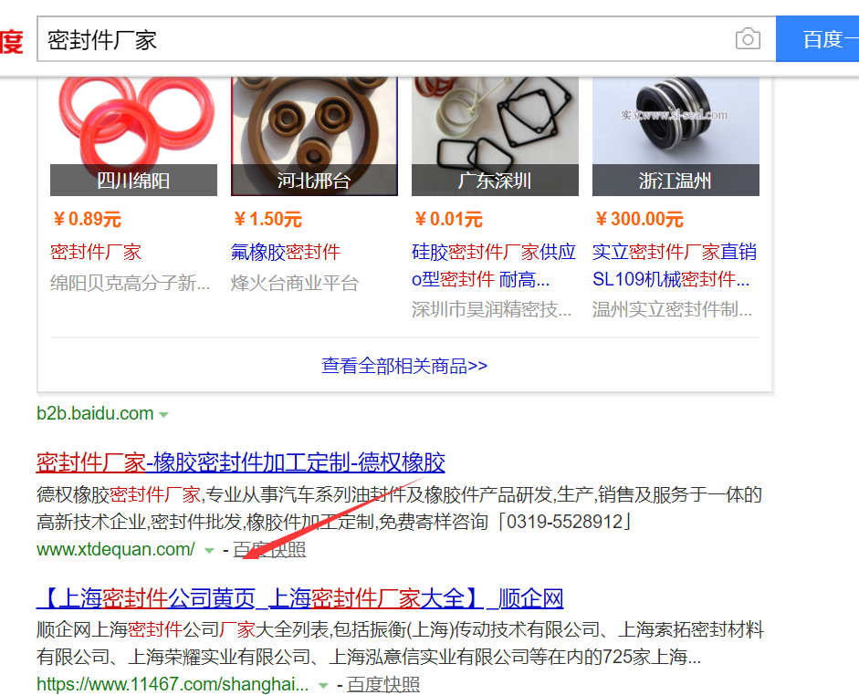Open the 河北邢台 brown seals image
Screen dimensions: 859x695
coord(314,136)
